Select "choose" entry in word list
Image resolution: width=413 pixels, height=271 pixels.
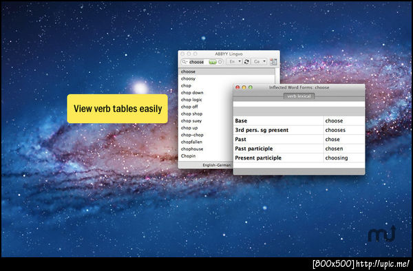tap(226, 72)
